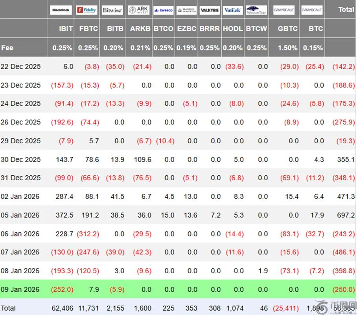
Task: Click the ARK Invest logo
Action: pyautogui.click(x=138, y=10)
